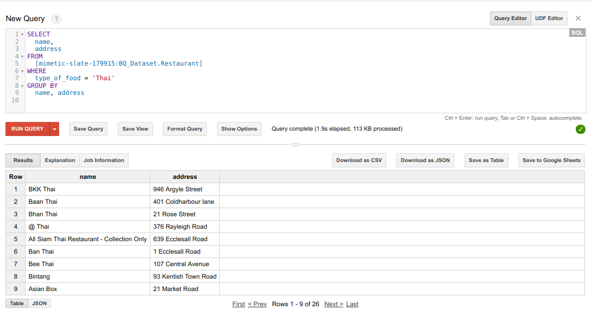Screen dimensions: 592x316
Task: Switch results view to JSON
Action: (x=39, y=303)
